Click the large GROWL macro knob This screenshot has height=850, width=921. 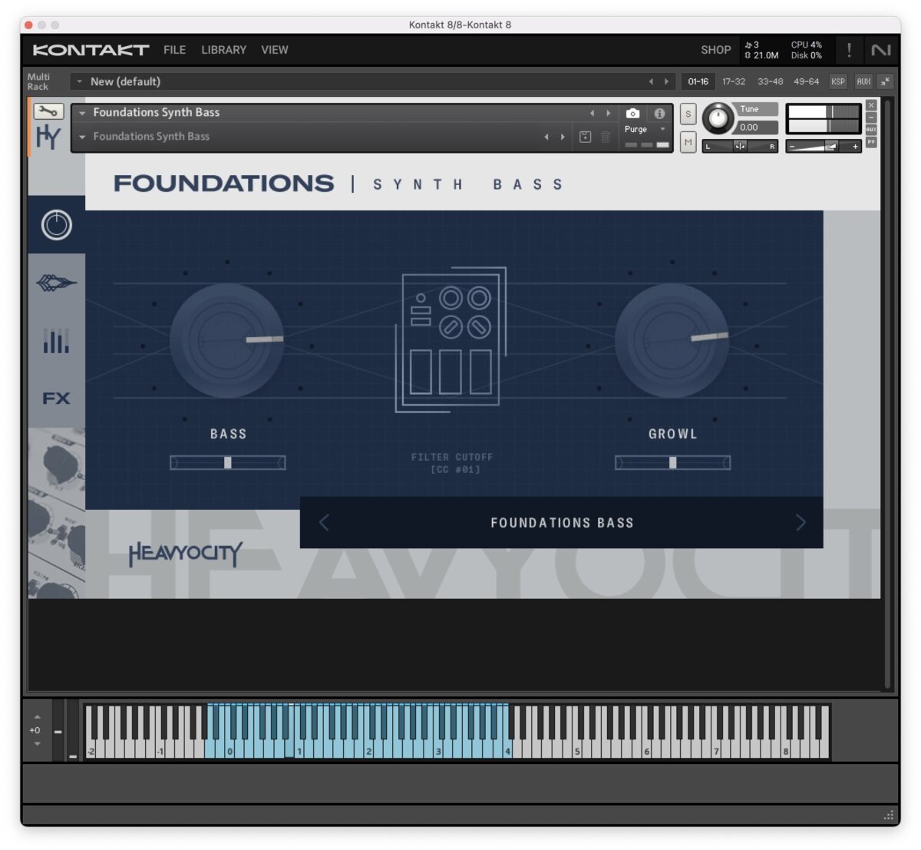pyautogui.click(x=672, y=340)
